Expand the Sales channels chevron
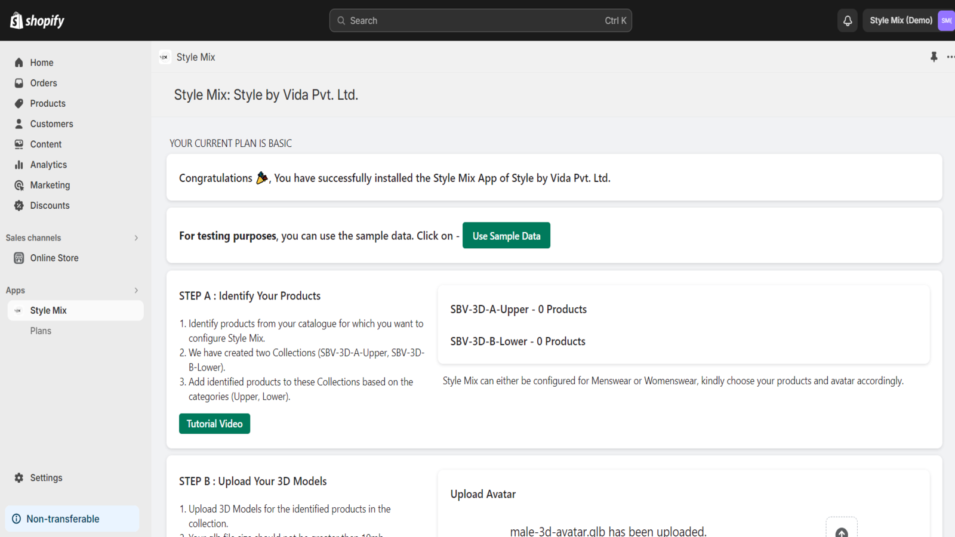Screen dimensions: 955x537 point(136,237)
